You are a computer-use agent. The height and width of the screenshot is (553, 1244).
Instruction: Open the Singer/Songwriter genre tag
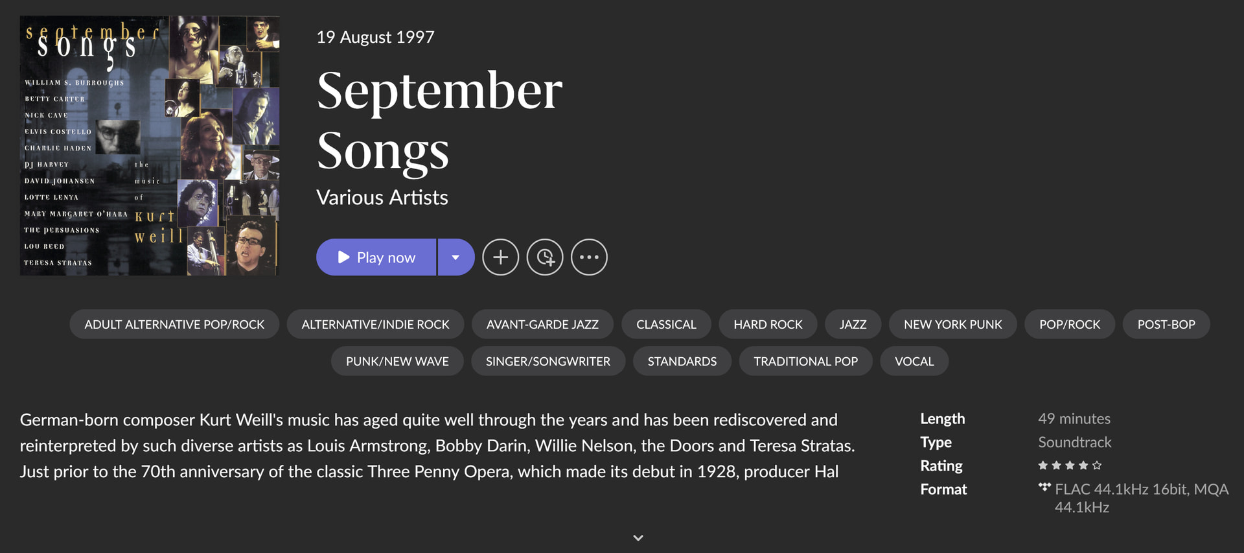click(548, 361)
